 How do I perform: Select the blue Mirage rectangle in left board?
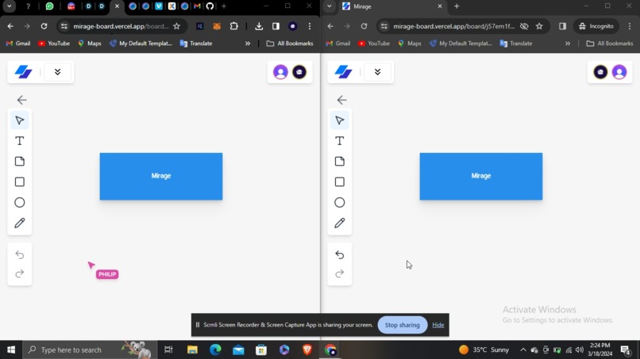pyautogui.click(x=161, y=177)
